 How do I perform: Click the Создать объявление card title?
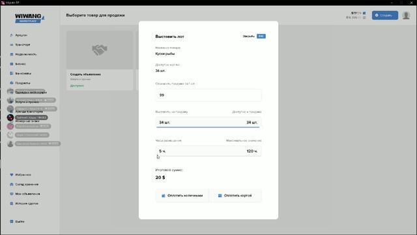tap(85, 74)
